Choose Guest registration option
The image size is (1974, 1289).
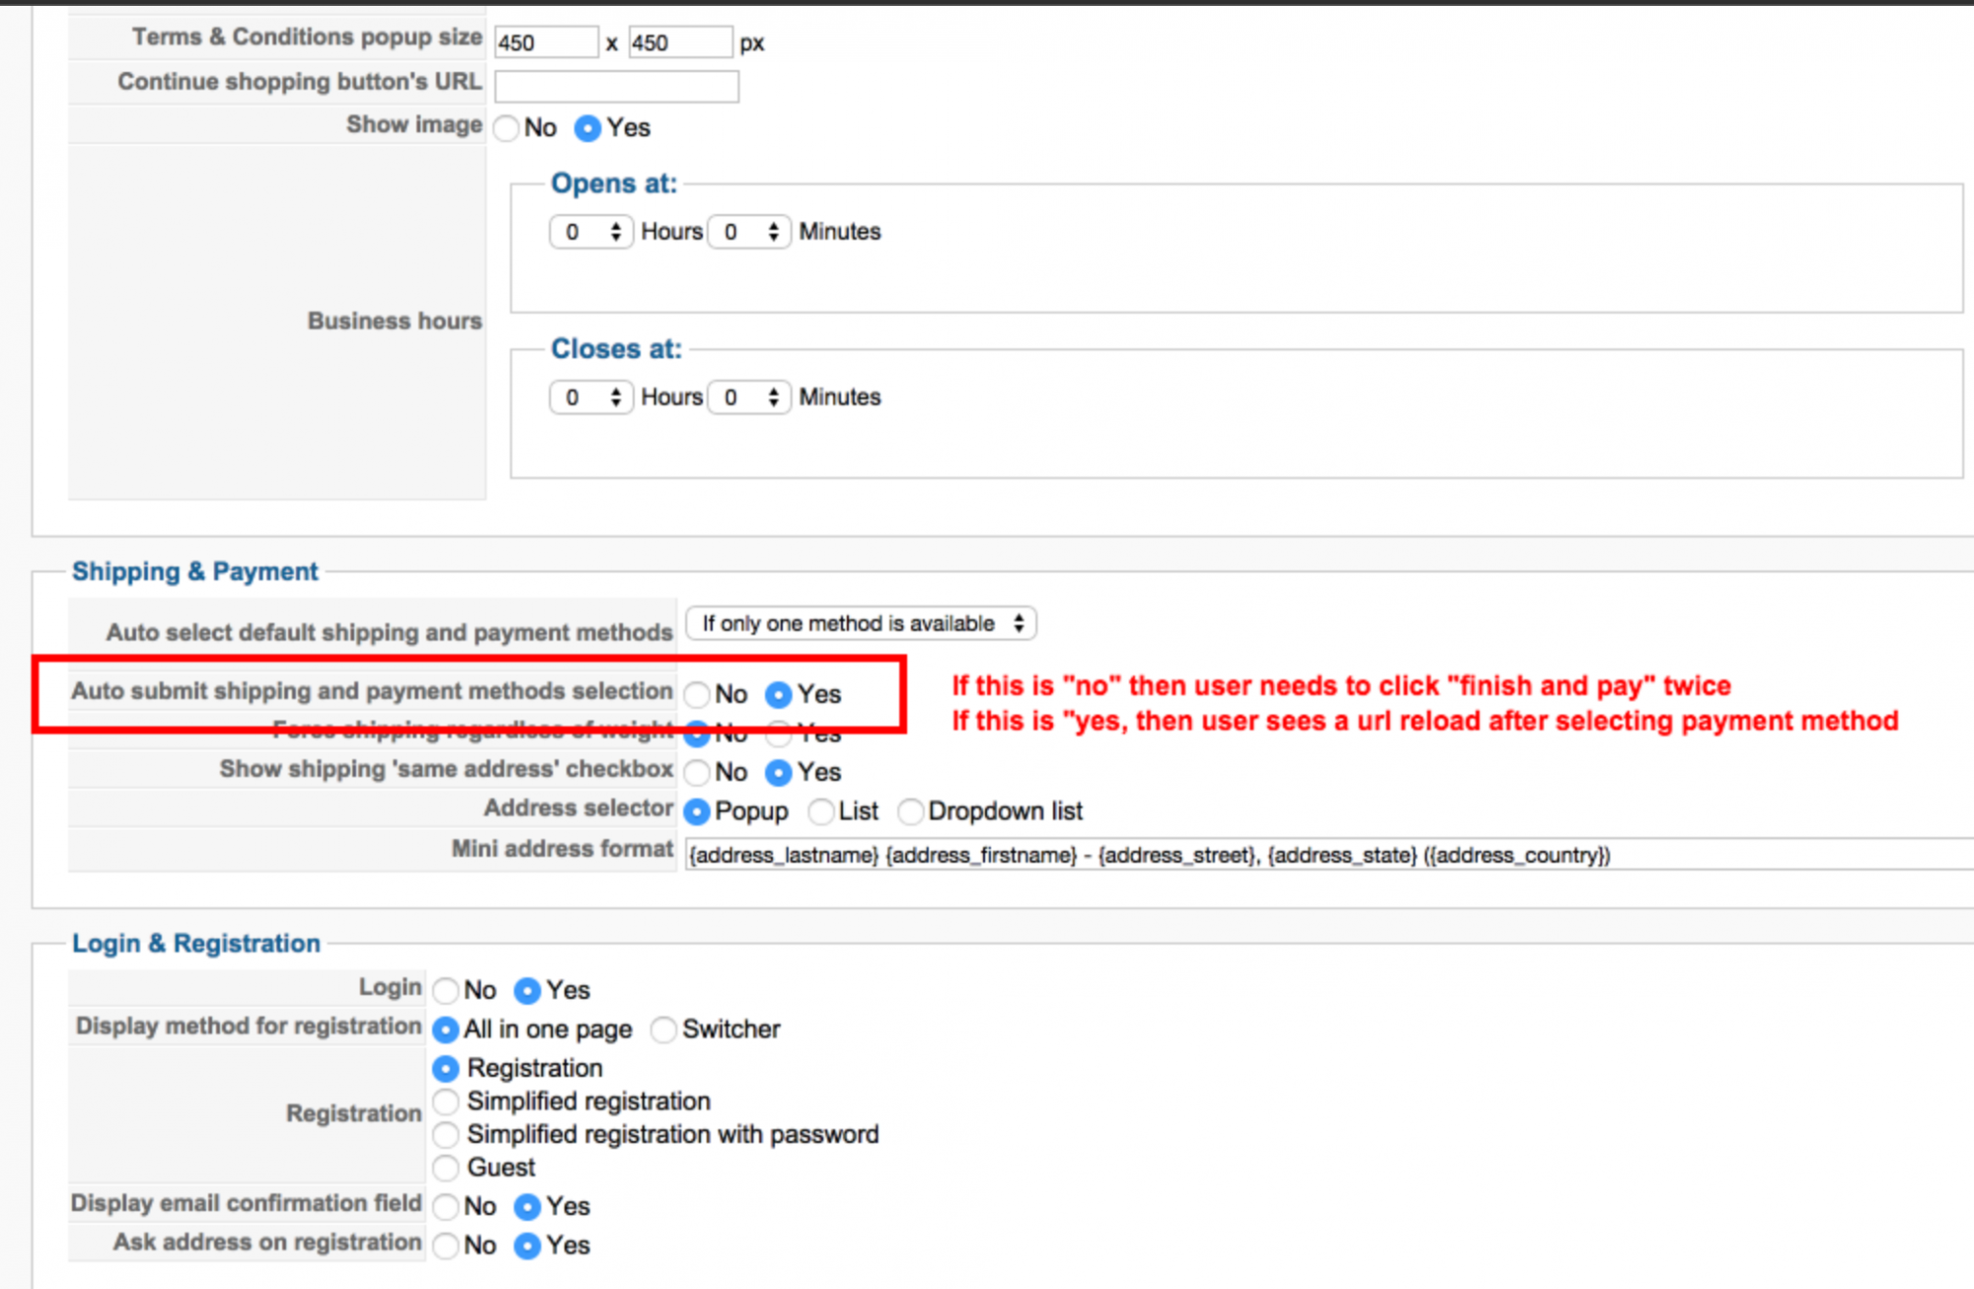(x=446, y=1169)
